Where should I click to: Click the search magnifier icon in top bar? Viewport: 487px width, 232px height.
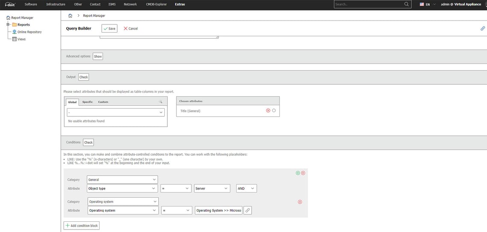[407, 4]
